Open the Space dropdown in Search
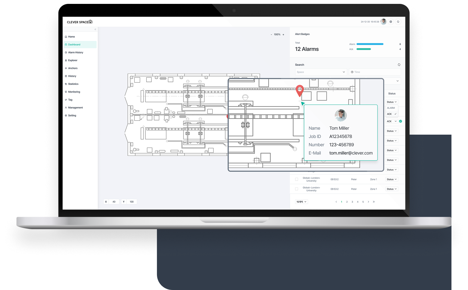 tap(321, 72)
